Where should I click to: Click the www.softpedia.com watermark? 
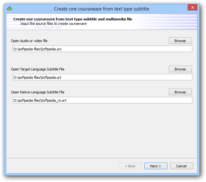[48, 27]
